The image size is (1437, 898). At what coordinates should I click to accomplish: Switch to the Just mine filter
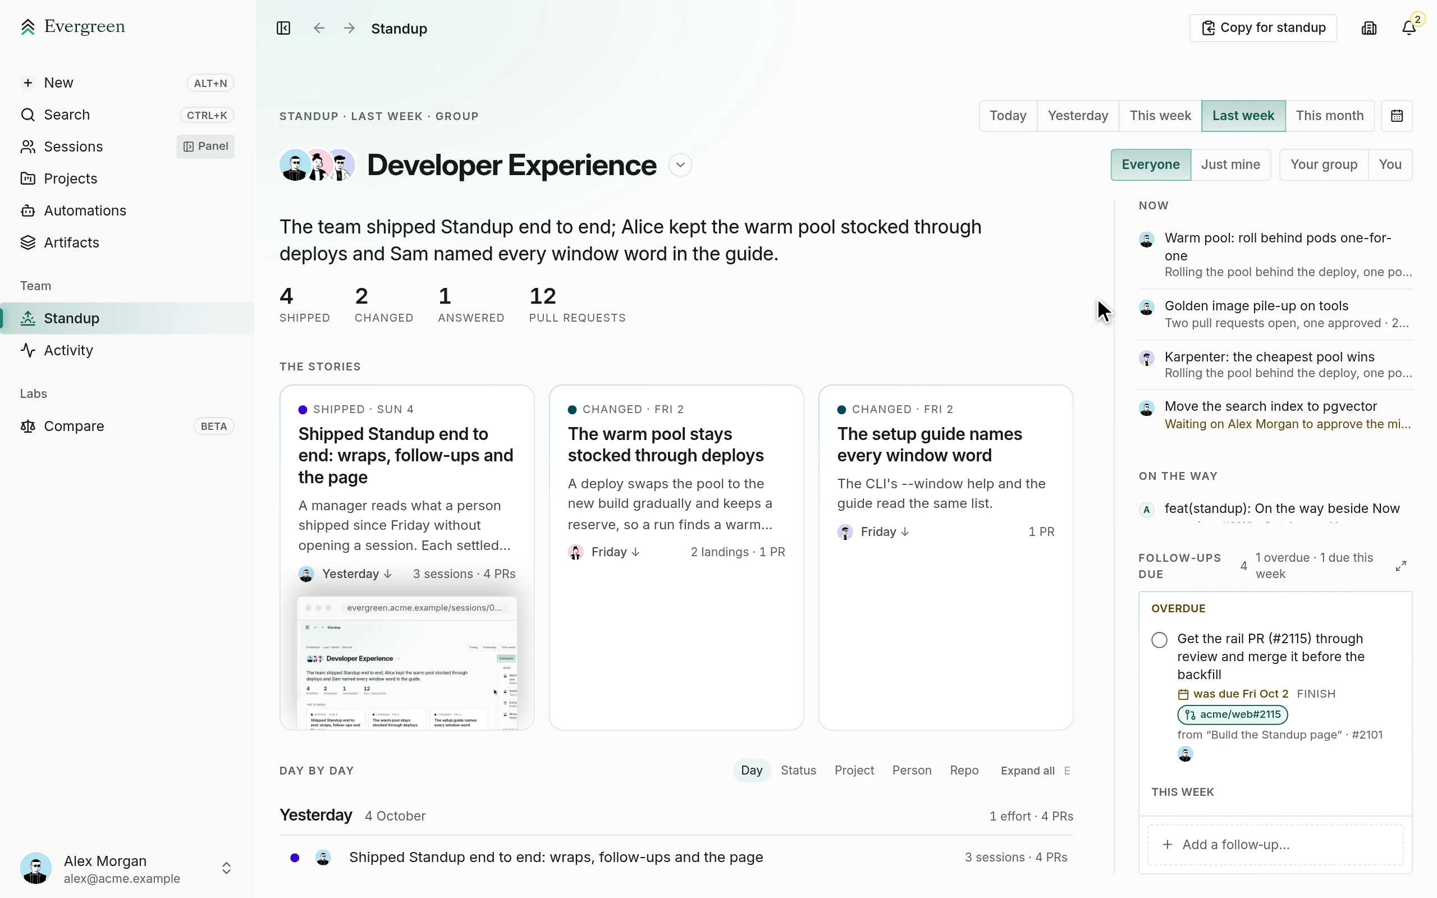(1230, 164)
